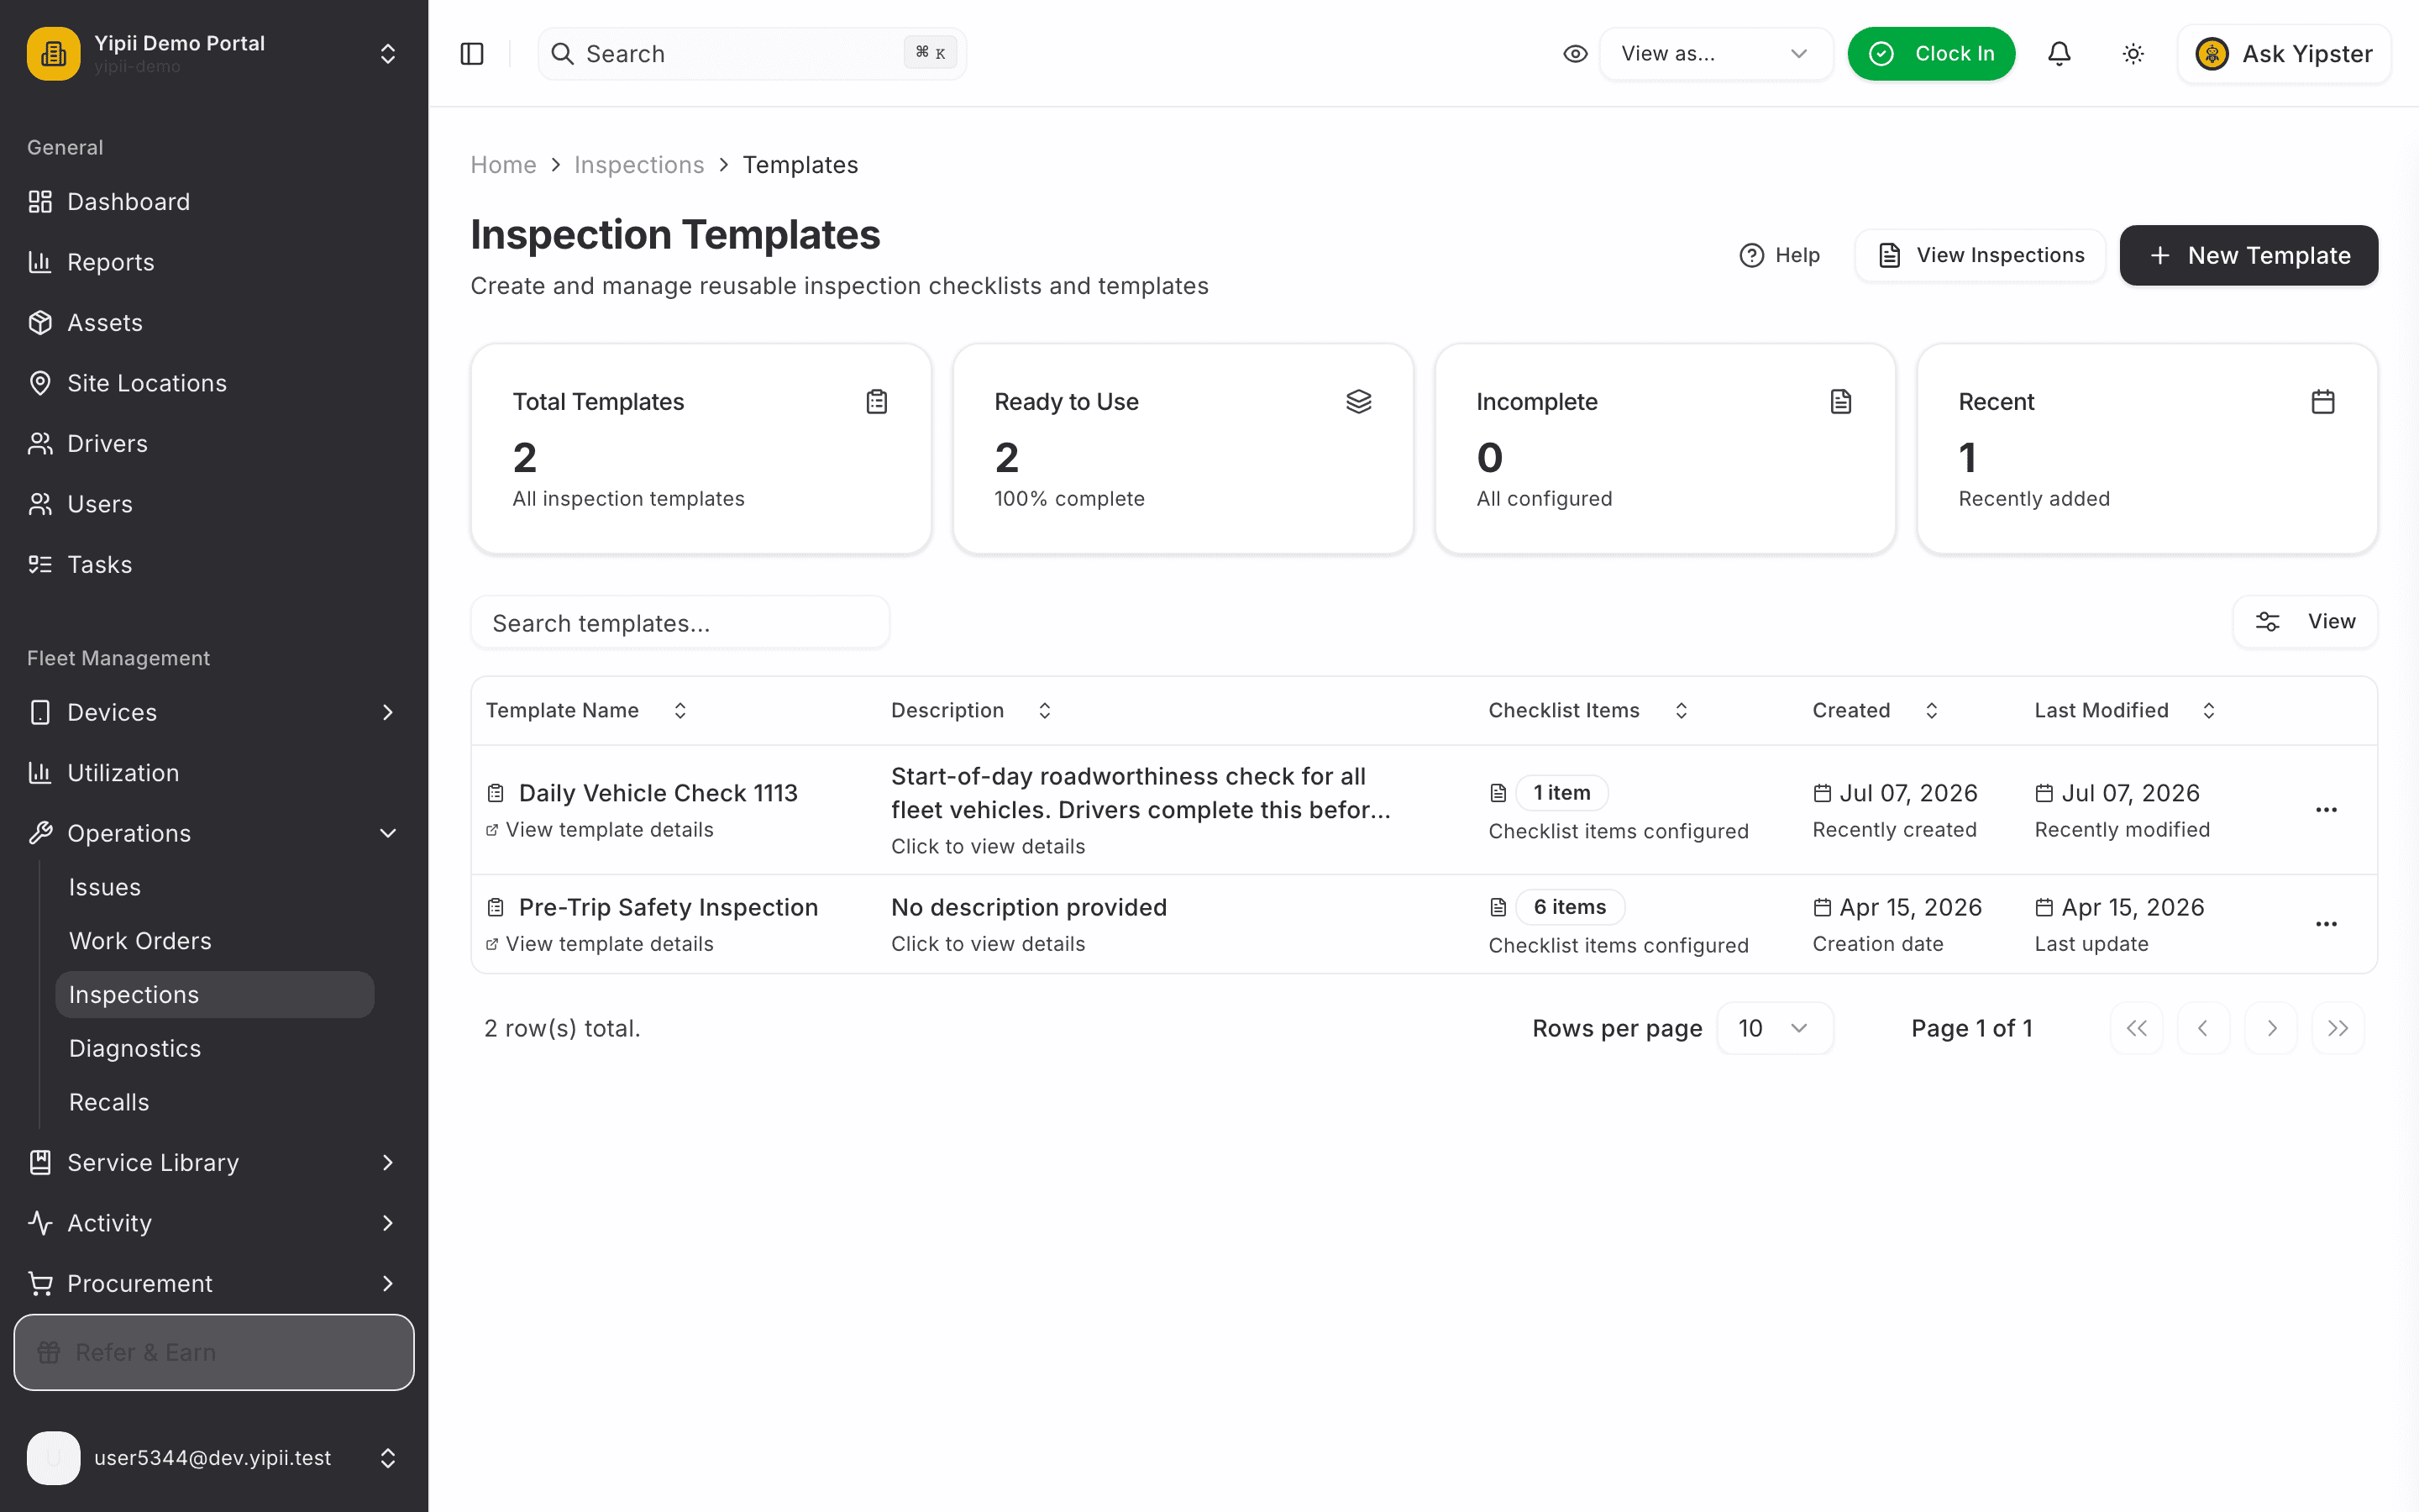Toggle the sidebar panel icon
The height and width of the screenshot is (1512, 2419).
click(472, 54)
